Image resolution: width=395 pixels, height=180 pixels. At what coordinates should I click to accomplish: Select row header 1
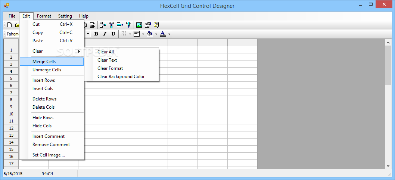pyautogui.click(x=11, y=50)
